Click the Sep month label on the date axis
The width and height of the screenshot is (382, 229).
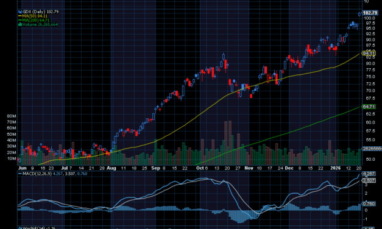(156, 168)
